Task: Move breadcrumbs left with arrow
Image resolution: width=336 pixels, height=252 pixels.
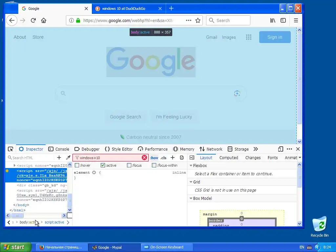Action: point(9,222)
